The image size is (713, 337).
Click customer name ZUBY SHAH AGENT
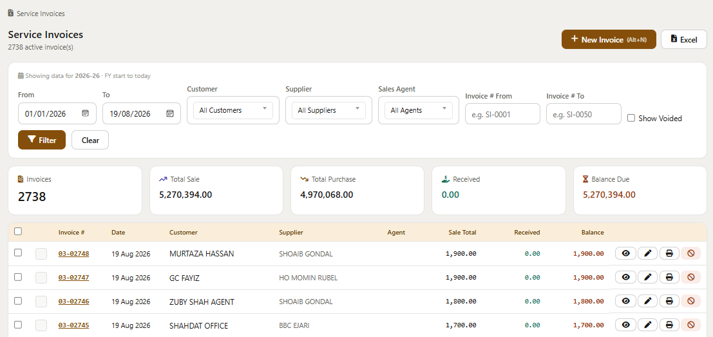pos(202,302)
